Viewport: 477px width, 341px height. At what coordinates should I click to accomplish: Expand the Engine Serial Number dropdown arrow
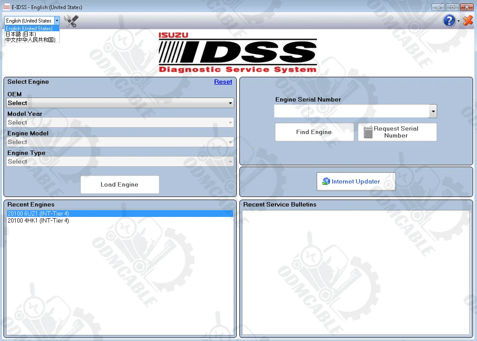coord(432,111)
